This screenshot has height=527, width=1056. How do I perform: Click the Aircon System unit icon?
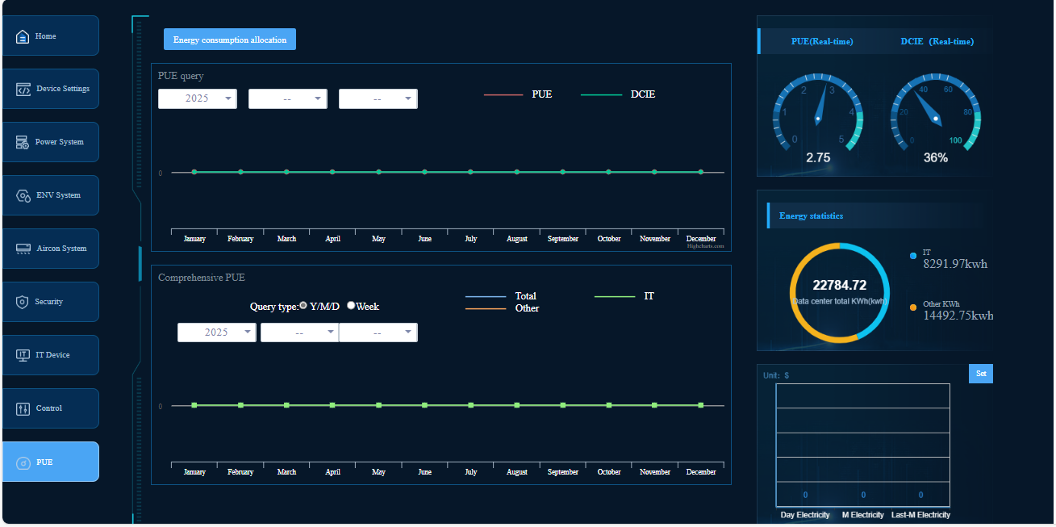(23, 249)
